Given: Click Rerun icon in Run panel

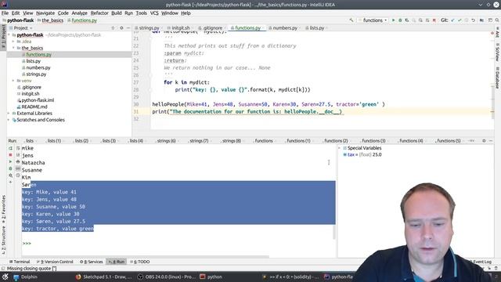Looking at the screenshot, I should [x=10, y=148].
